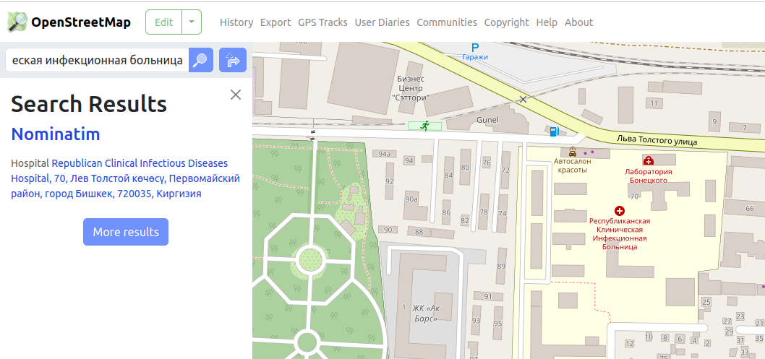Click house number 93 on the map
The width and height of the screenshot is (765, 359).
[x=476, y=321]
